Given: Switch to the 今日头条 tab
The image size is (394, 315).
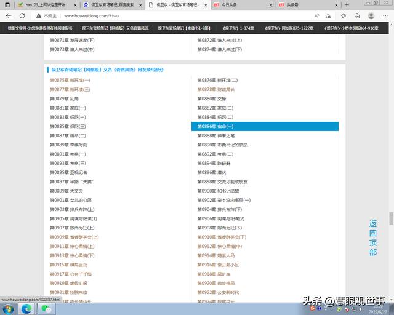Looking at the screenshot, I should (243, 5).
